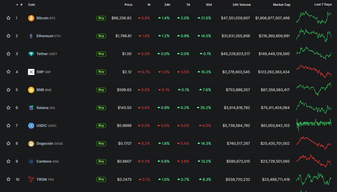Click the Solana logo icon
This screenshot has width=337, height=192.
tap(31, 108)
